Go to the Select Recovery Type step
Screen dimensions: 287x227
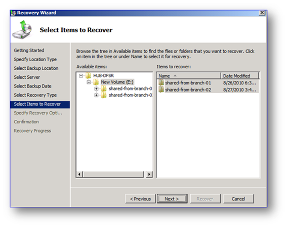pos(35,95)
